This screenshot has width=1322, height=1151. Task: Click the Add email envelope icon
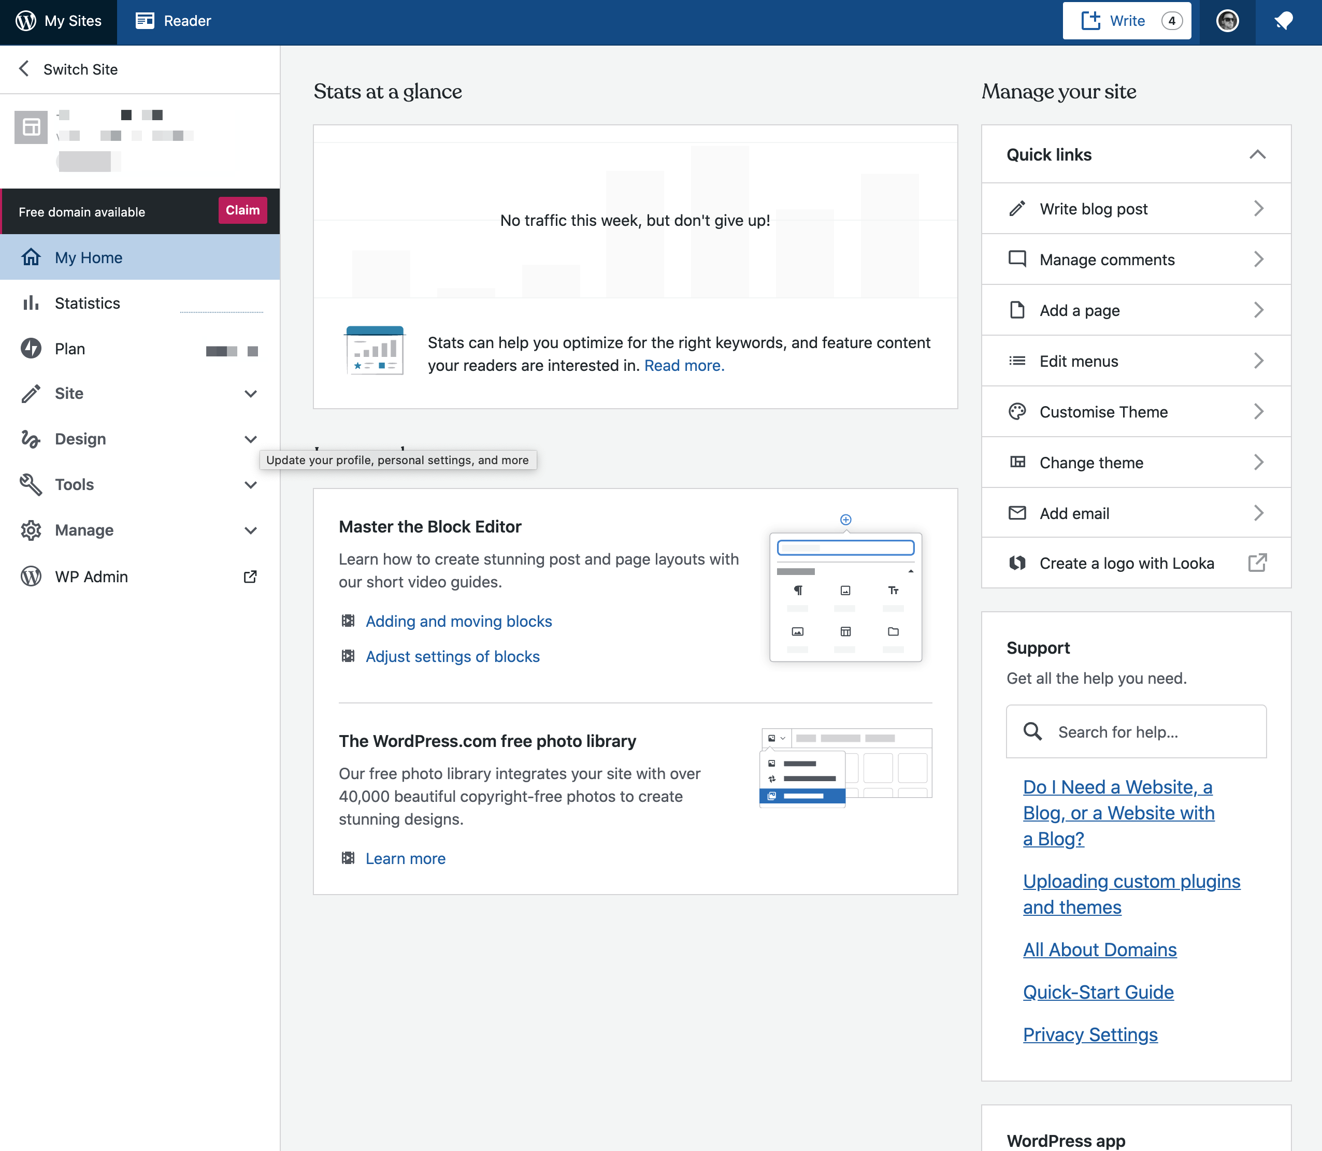coord(1017,512)
